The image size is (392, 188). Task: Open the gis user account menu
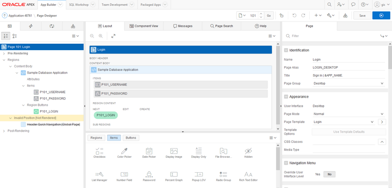(381, 5)
